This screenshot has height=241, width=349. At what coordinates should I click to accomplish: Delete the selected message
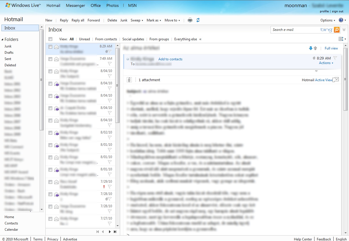[x=112, y=20]
